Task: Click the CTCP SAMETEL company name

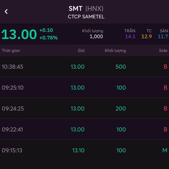Action: (86, 17)
